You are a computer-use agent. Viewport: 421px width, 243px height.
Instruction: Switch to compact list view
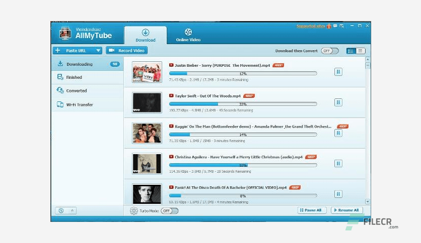(361, 51)
